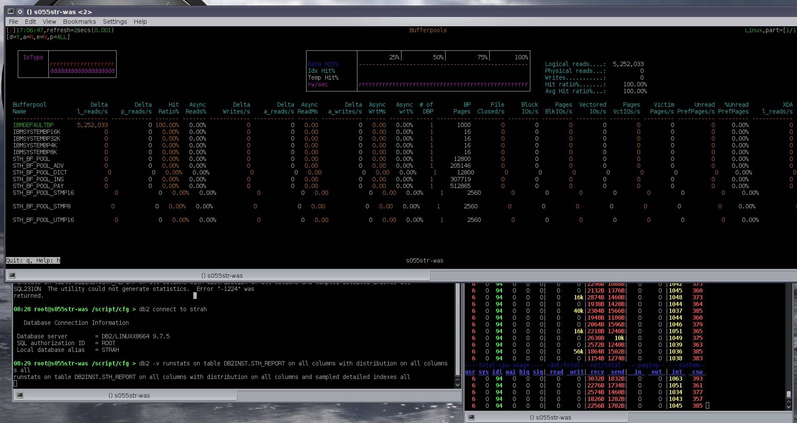Image resolution: width=797 pixels, height=423 pixels.
Task: Click the Temp Hit% label in the chart
Action: pos(323,77)
